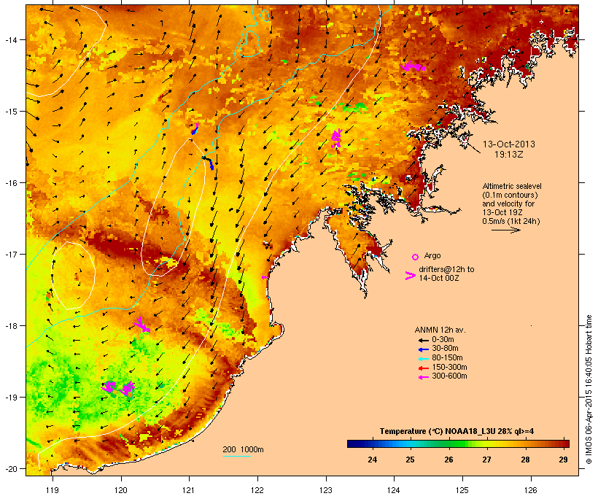
Task: Click longitude axis label 122
Action: pos(257,490)
